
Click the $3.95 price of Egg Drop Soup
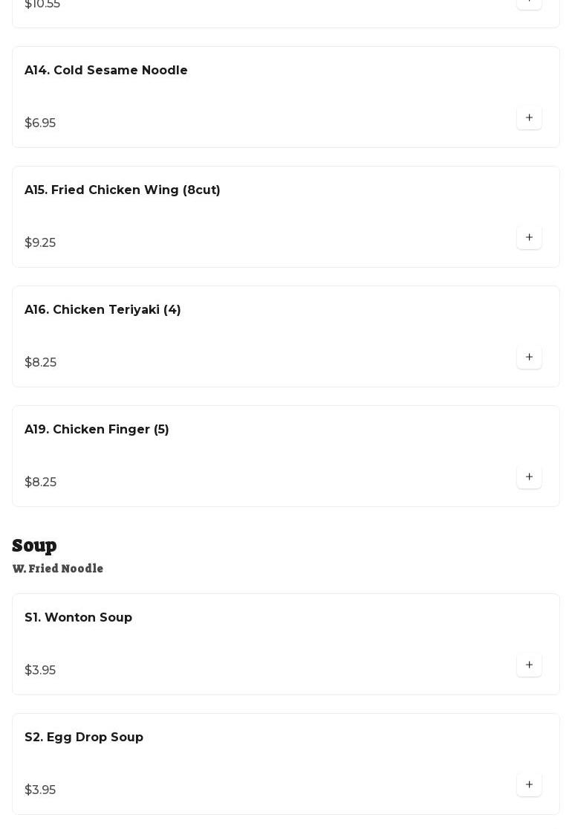pyautogui.click(x=40, y=790)
